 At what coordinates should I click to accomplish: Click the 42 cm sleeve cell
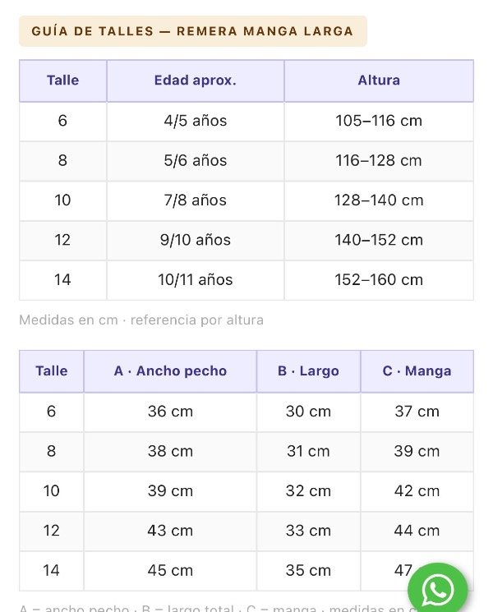(417, 491)
